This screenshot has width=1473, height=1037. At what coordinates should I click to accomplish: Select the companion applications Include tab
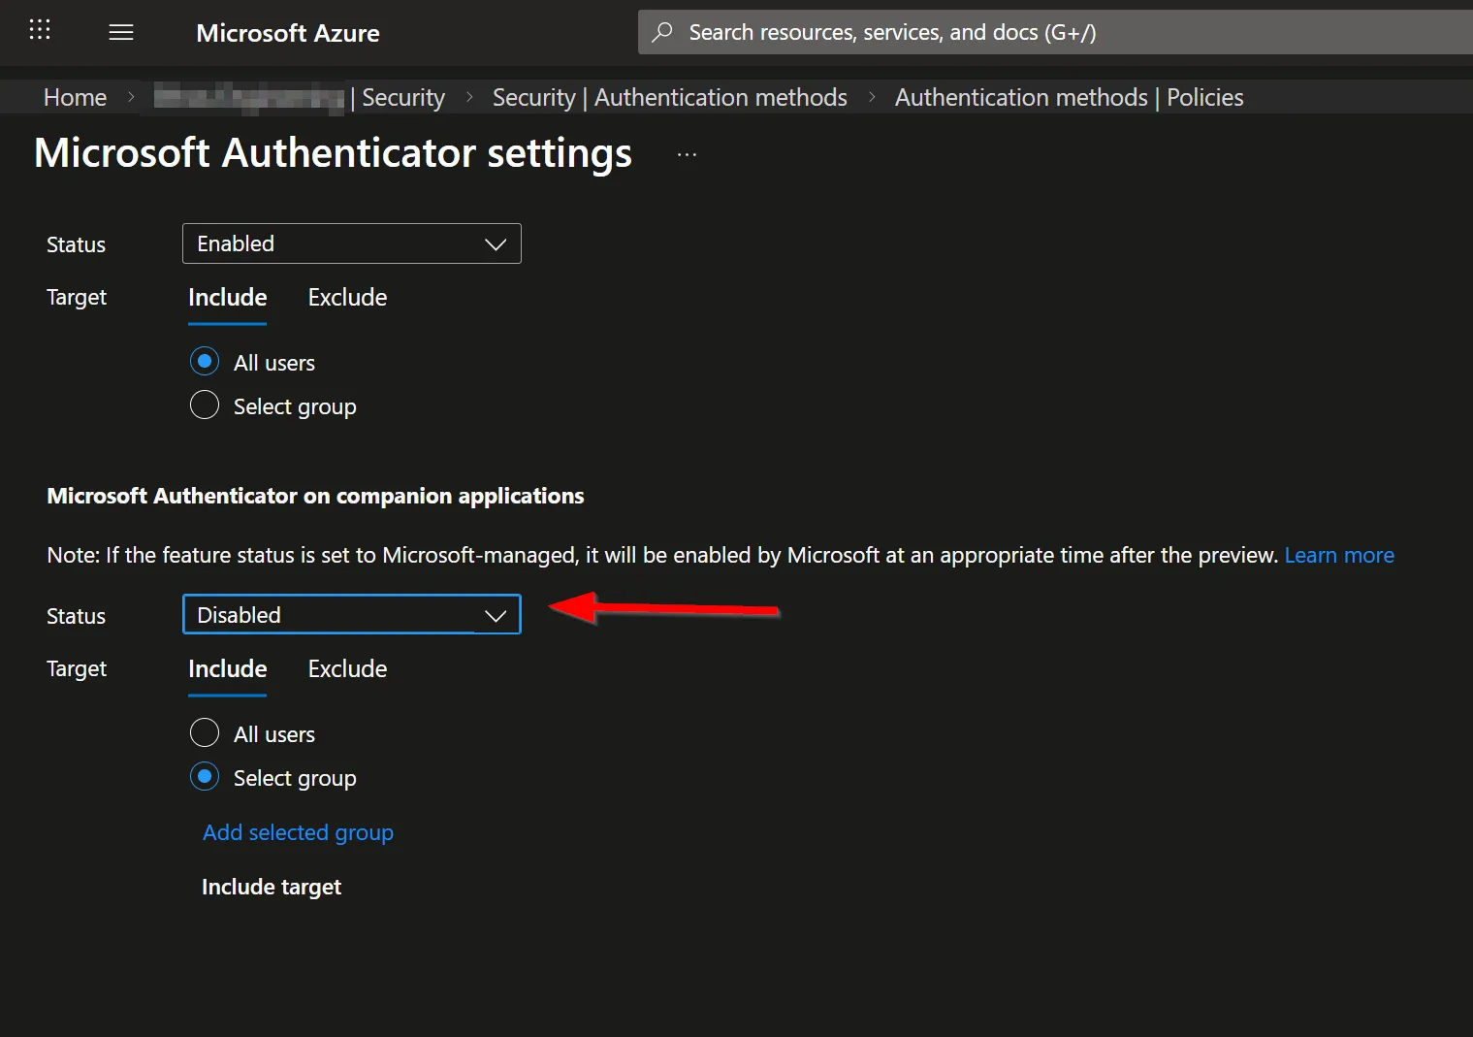tap(228, 669)
